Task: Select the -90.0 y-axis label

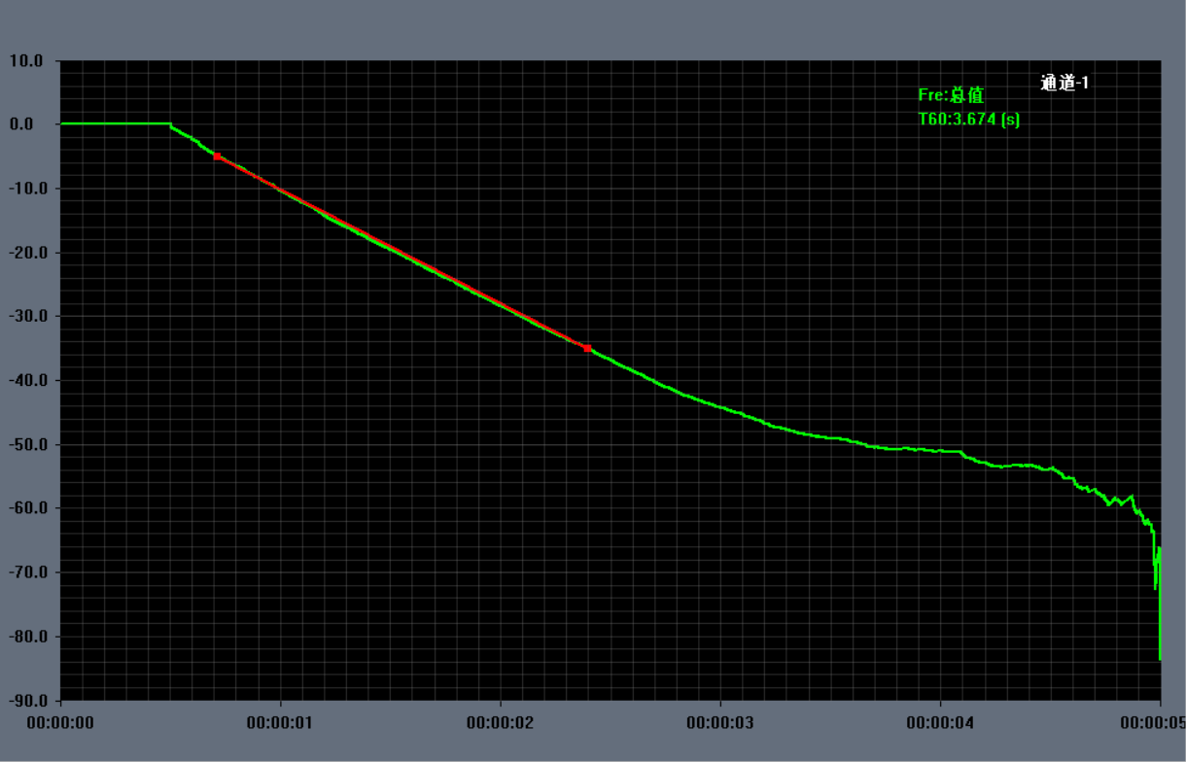Action: pos(27,701)
